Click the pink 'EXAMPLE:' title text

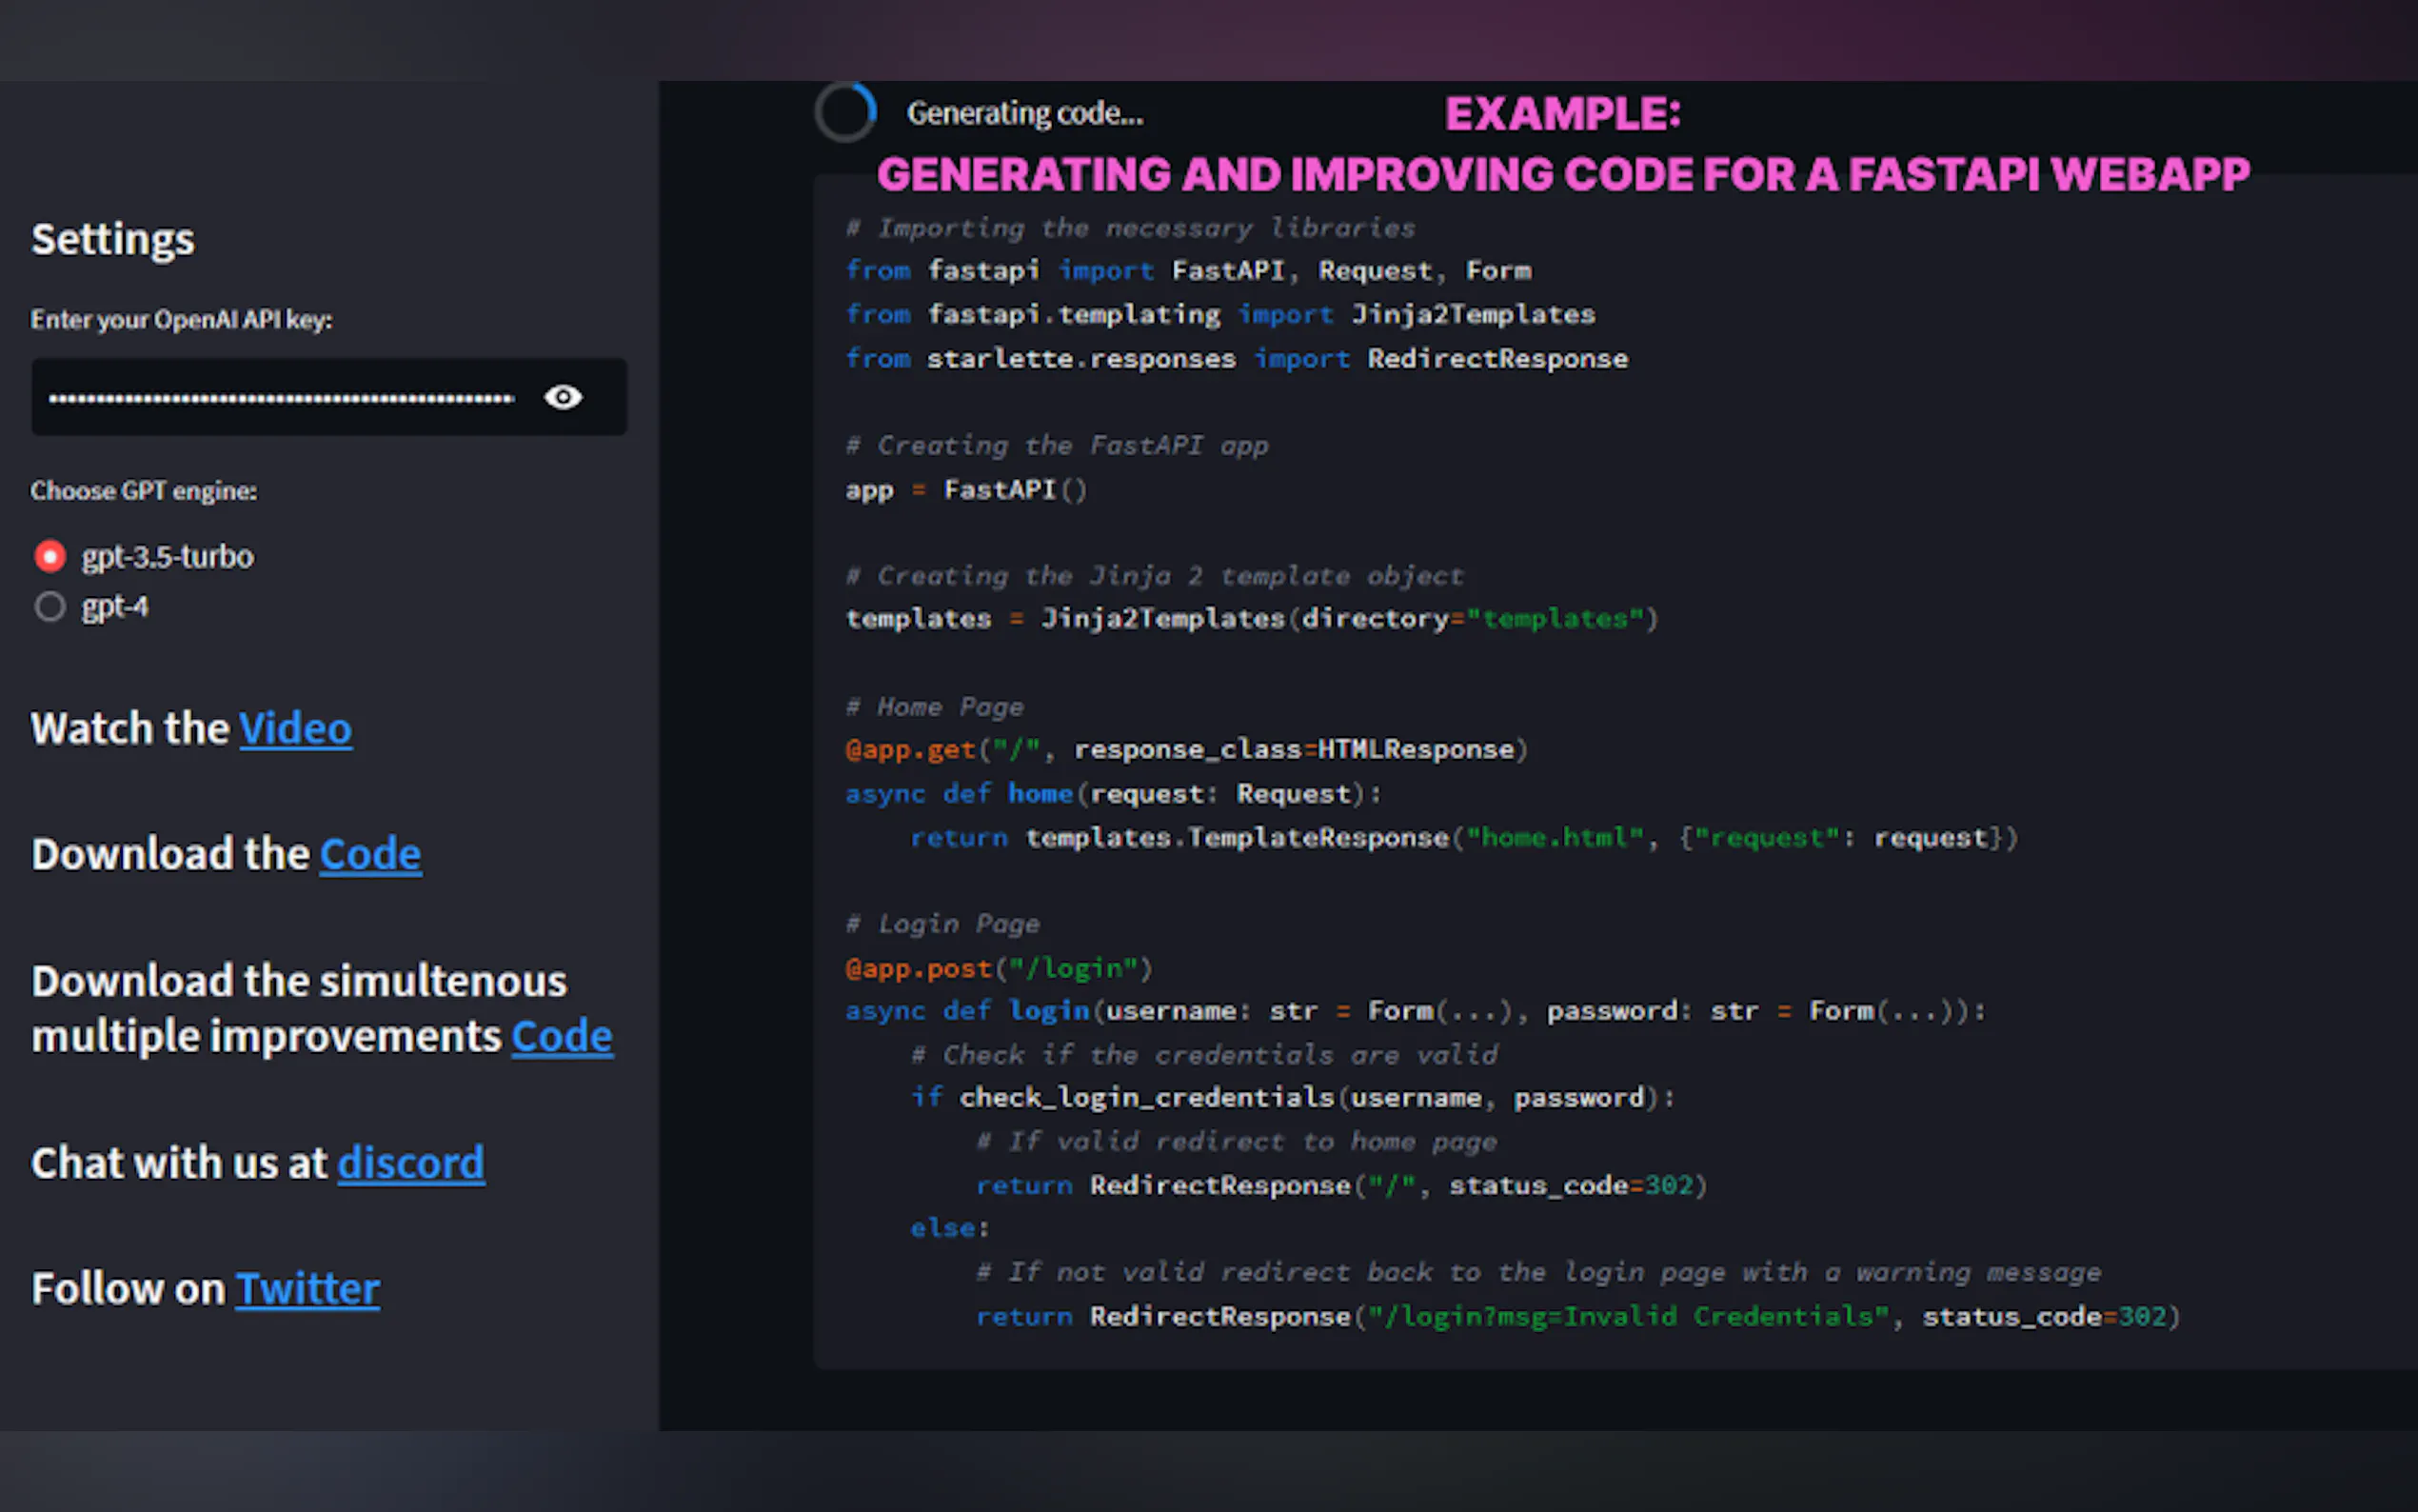[1562, 114]
